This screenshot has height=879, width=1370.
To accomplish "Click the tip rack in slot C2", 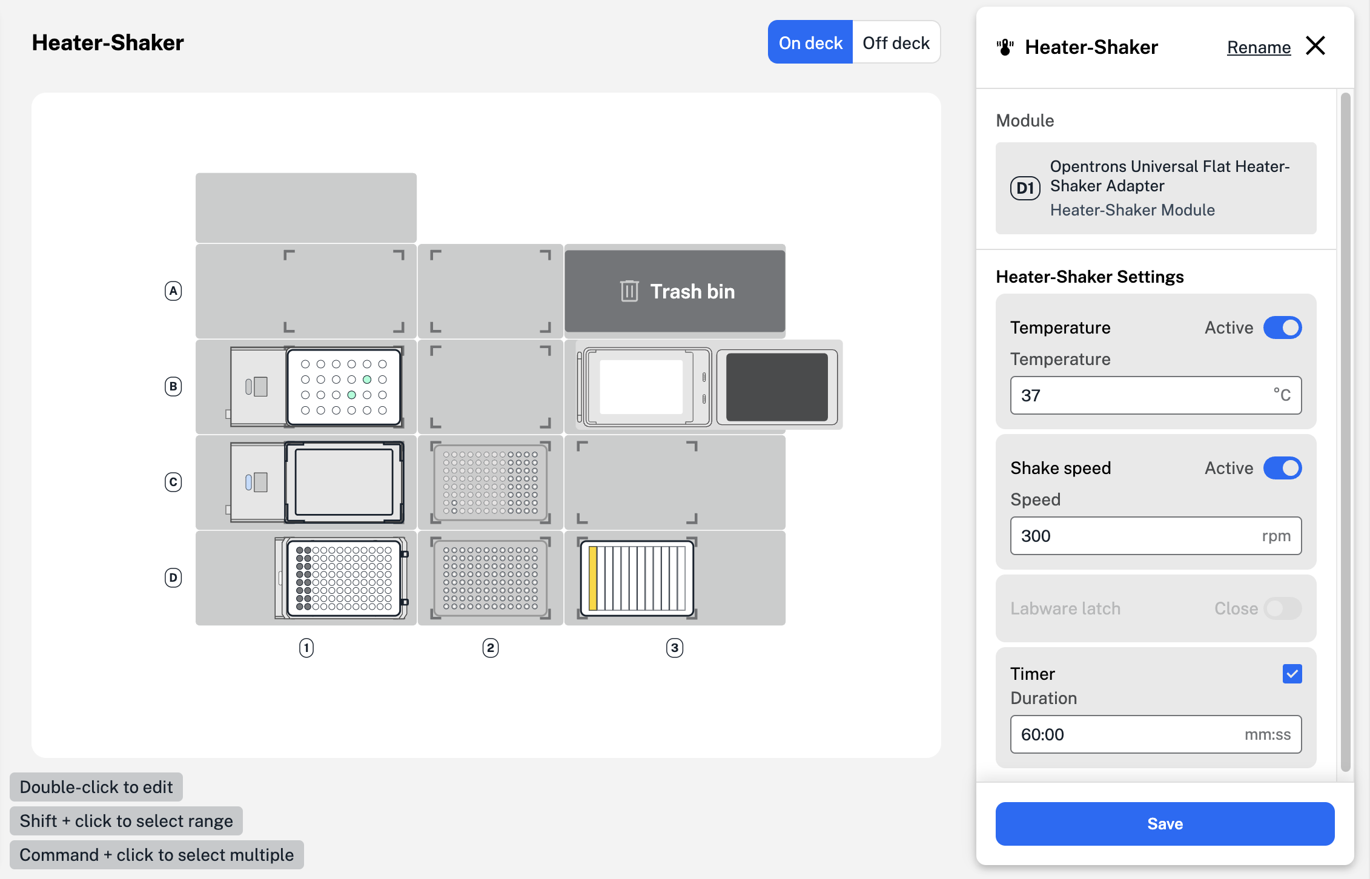I will coord(490,482).
